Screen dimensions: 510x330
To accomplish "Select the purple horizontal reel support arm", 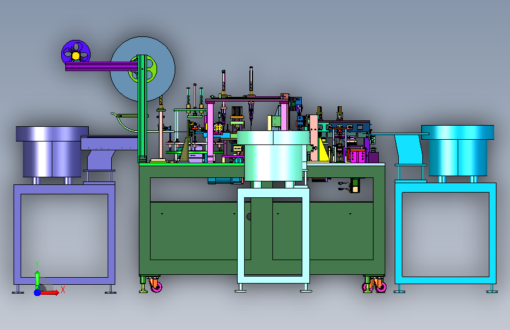I will (x=102, y=66).
